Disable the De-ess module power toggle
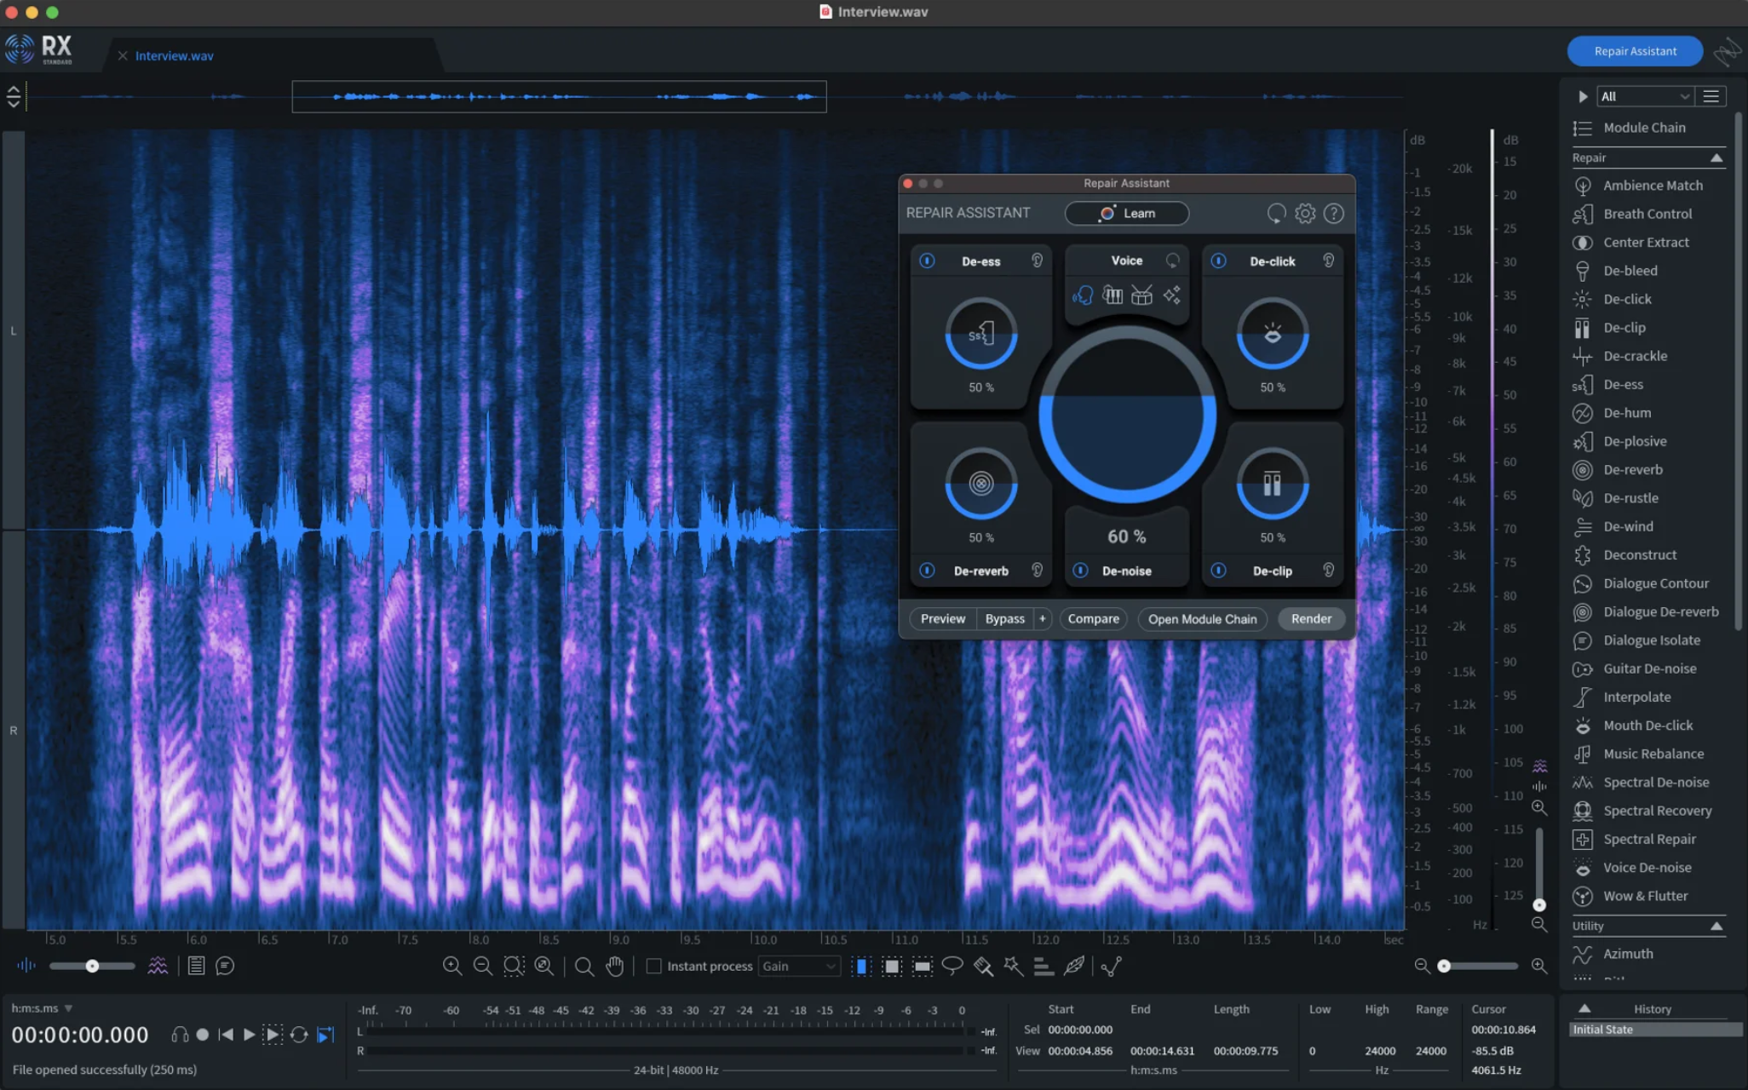 [x=928, y=261]
